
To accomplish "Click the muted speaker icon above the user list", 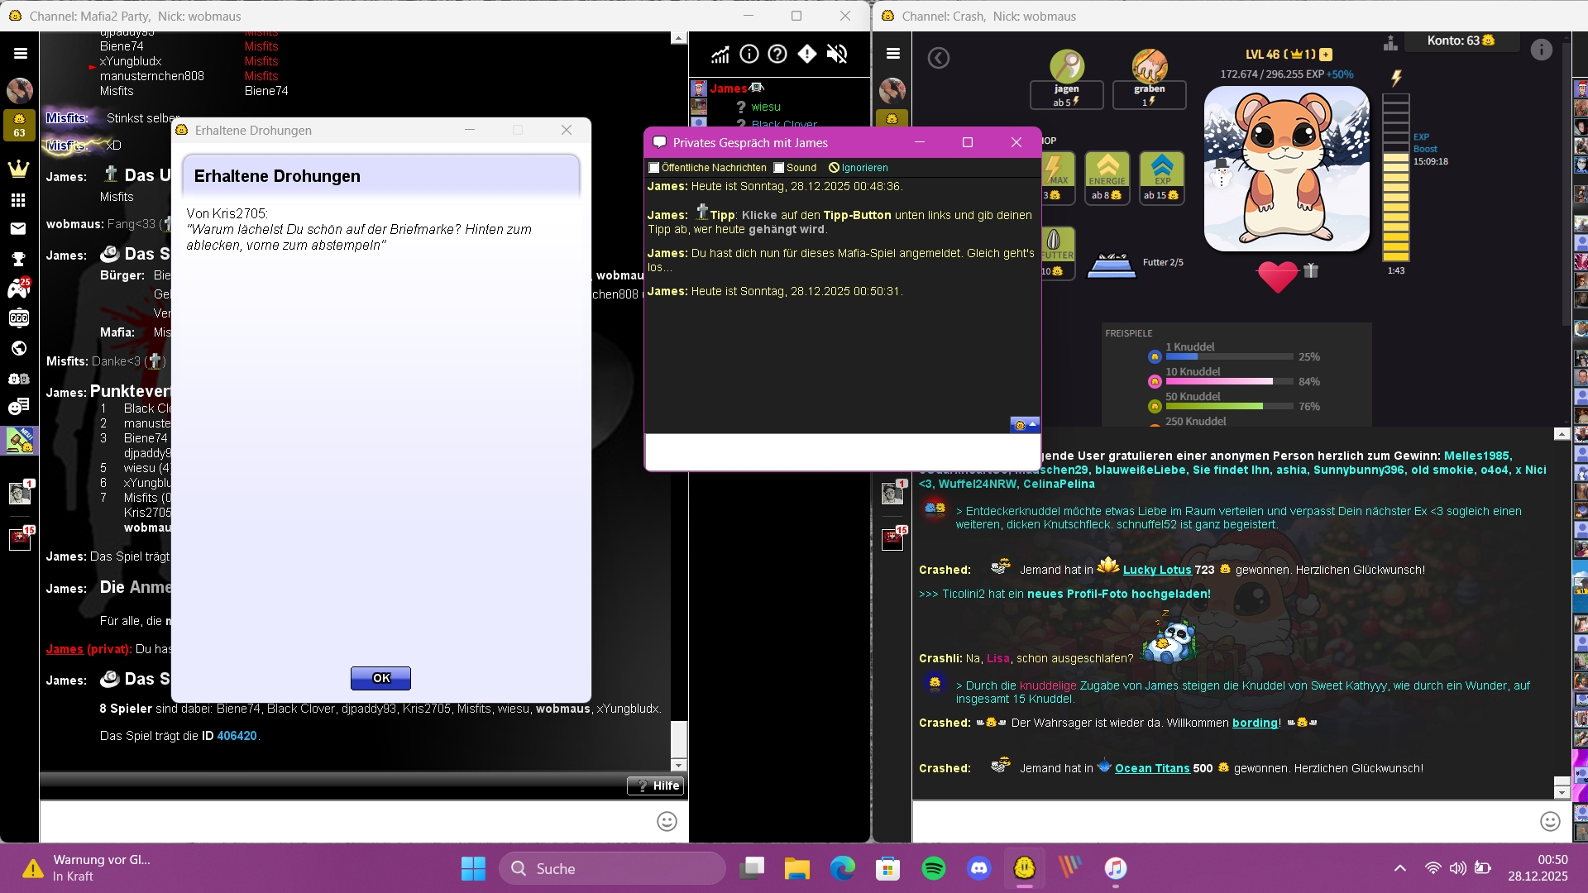I will point(837,55).
